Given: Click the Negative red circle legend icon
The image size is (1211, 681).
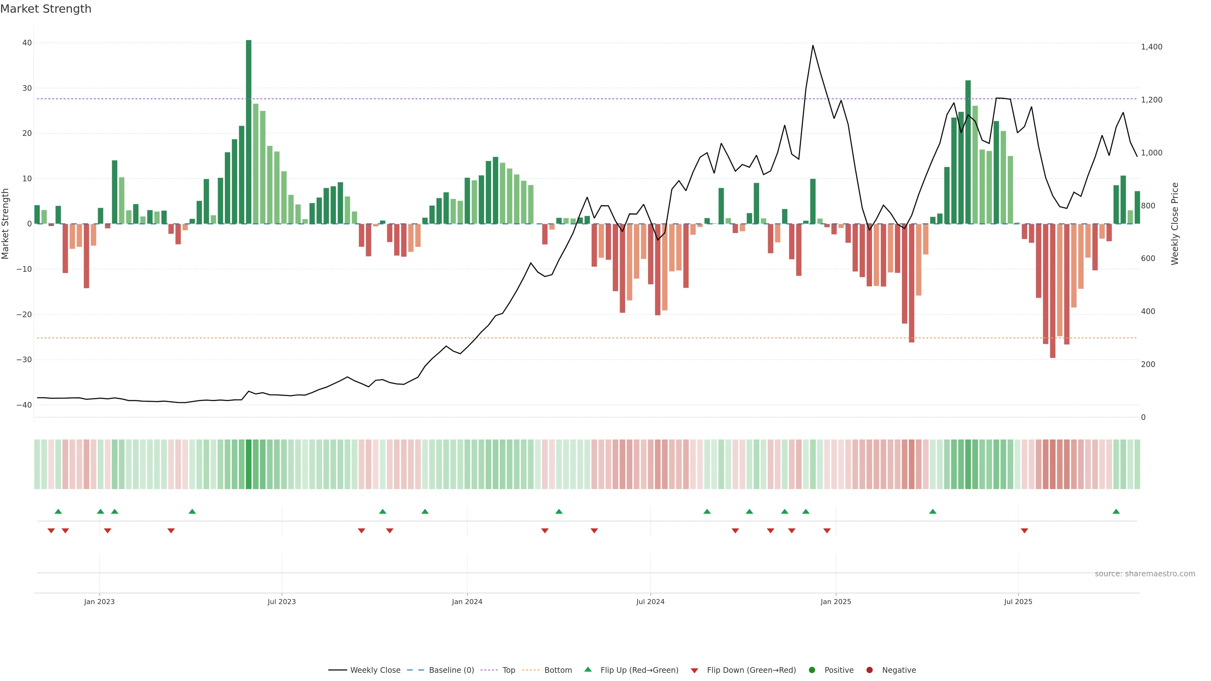Looking at the screenshot, I should point(869,670).
